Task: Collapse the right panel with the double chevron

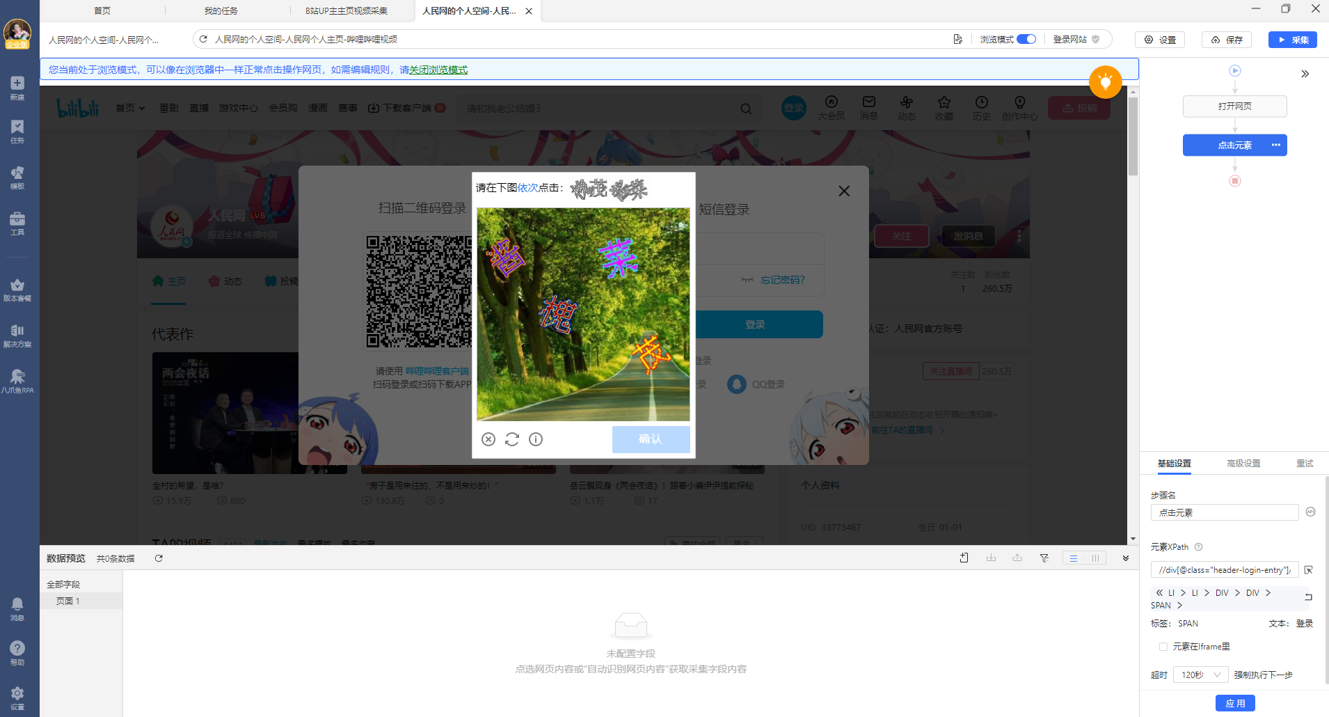Action: tap(1305, 74)
